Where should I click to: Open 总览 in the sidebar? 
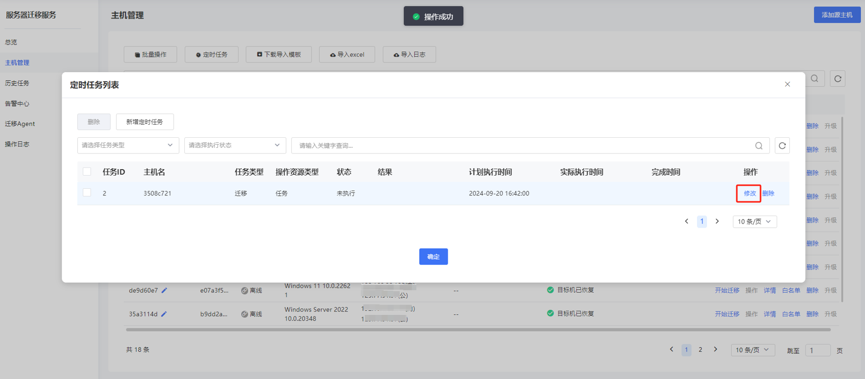tap(11, 42)
